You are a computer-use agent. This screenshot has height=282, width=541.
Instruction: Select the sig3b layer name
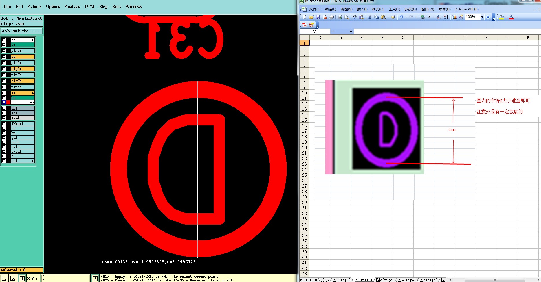(23, 81)
